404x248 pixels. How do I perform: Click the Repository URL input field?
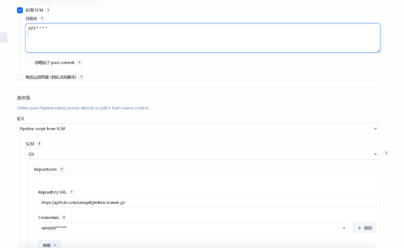click(x=207, y=202)
